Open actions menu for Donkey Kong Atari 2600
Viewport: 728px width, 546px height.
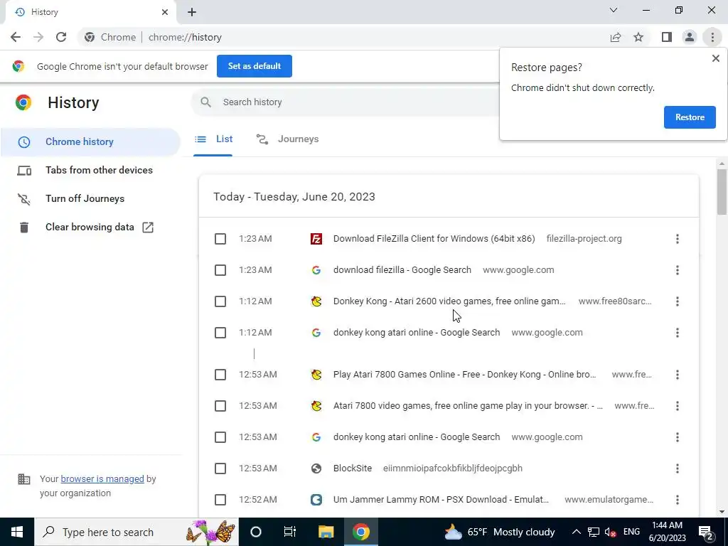678,301
